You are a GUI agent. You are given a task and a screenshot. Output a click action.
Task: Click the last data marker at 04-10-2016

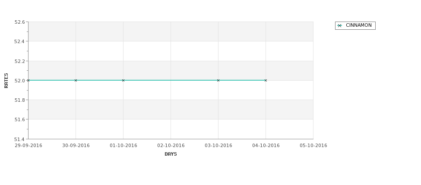pyautogui.click(x=266, y=81)
